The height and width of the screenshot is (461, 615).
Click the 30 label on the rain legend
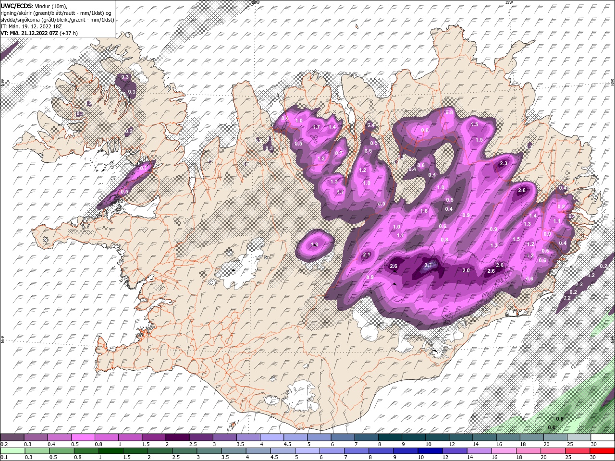[592, 457]
